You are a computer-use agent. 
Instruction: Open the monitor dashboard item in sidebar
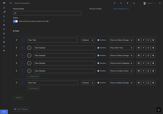click(4, 8)
